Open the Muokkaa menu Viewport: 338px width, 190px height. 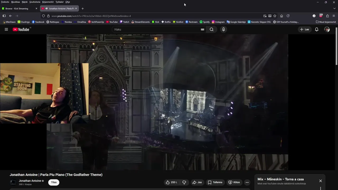coord(16,2)
